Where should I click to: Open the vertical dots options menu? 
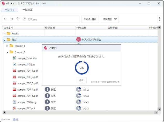tap(159, 19)
